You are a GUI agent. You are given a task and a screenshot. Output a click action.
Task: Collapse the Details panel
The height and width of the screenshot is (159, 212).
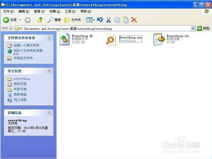(50, 112)
